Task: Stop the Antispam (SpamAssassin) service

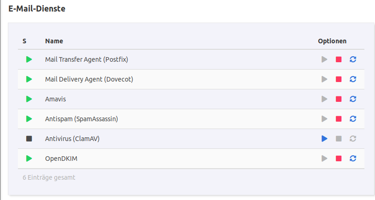Action: pos(339,119)
